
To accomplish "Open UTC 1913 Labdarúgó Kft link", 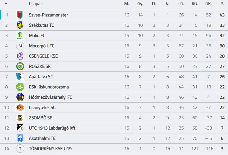I will [x=52, y=128].
